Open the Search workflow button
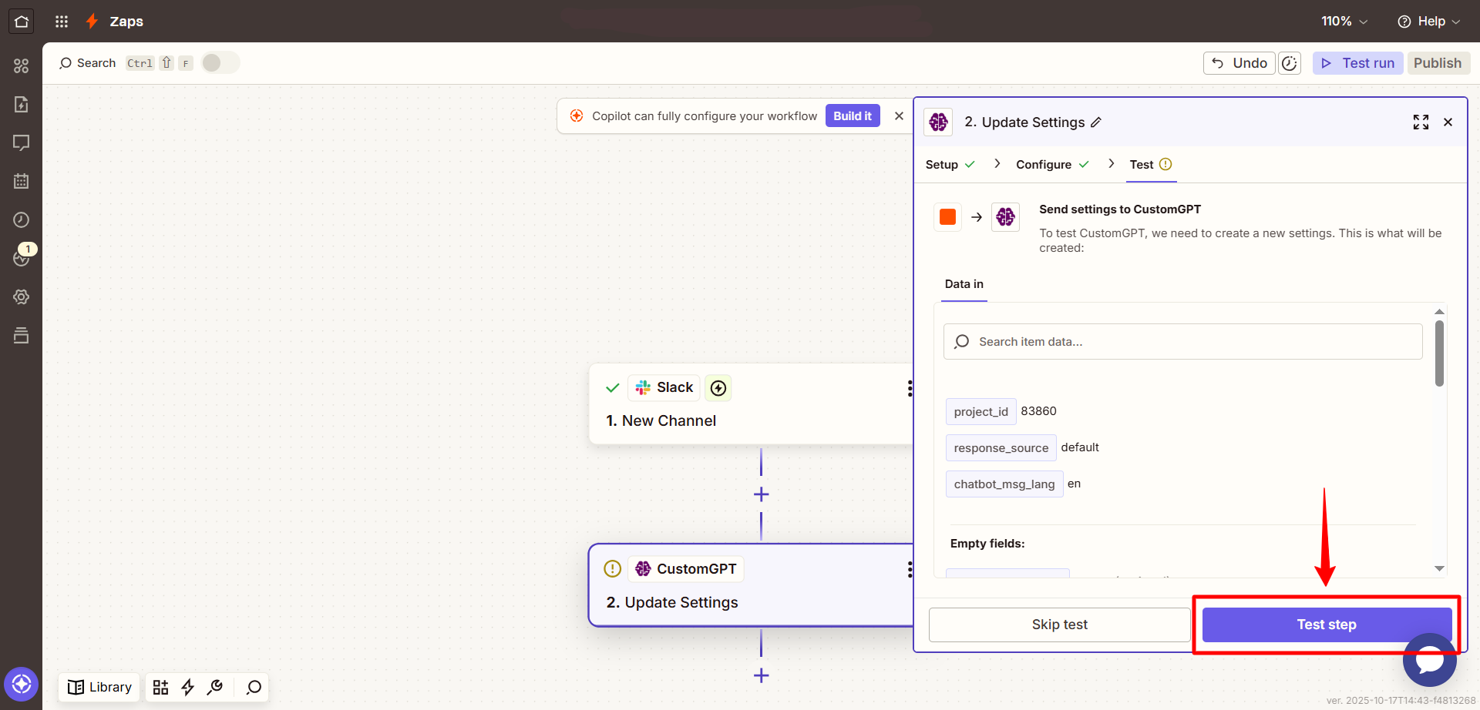Screen dimensions: 1480x710 (x=87, y=63)
